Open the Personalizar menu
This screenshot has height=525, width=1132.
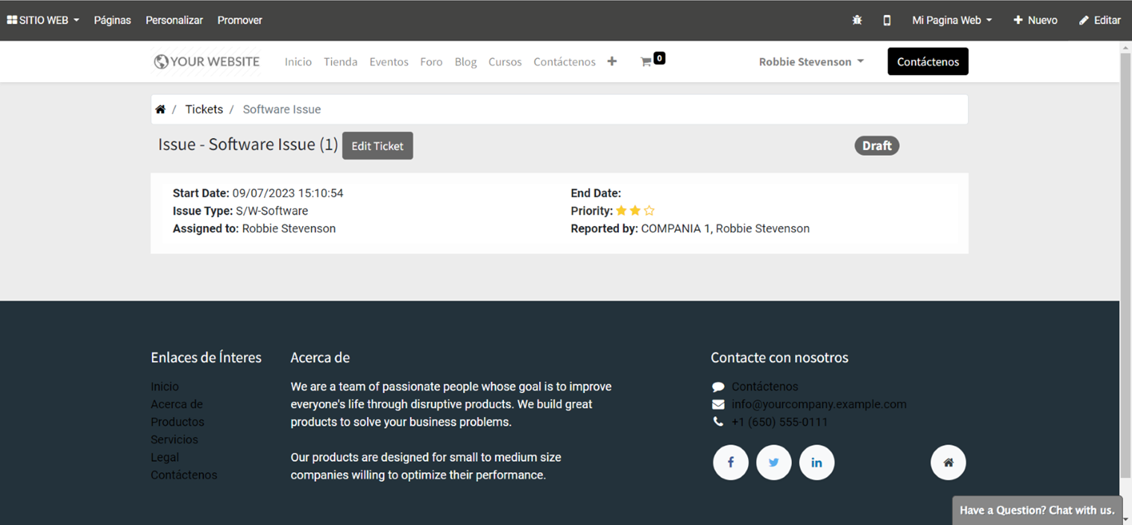[x=174, y=20]
